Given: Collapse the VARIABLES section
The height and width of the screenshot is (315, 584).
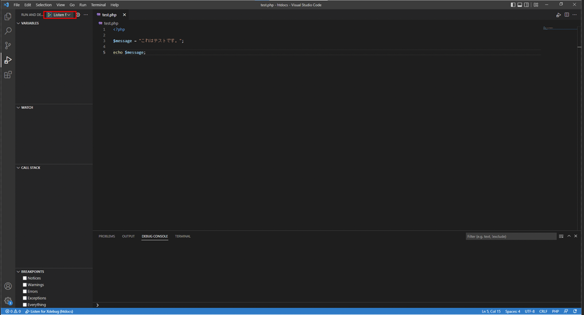Looking at the screenshot, I should point(30,23).
